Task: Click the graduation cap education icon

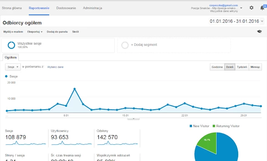Action: click(x=259, y=31)
